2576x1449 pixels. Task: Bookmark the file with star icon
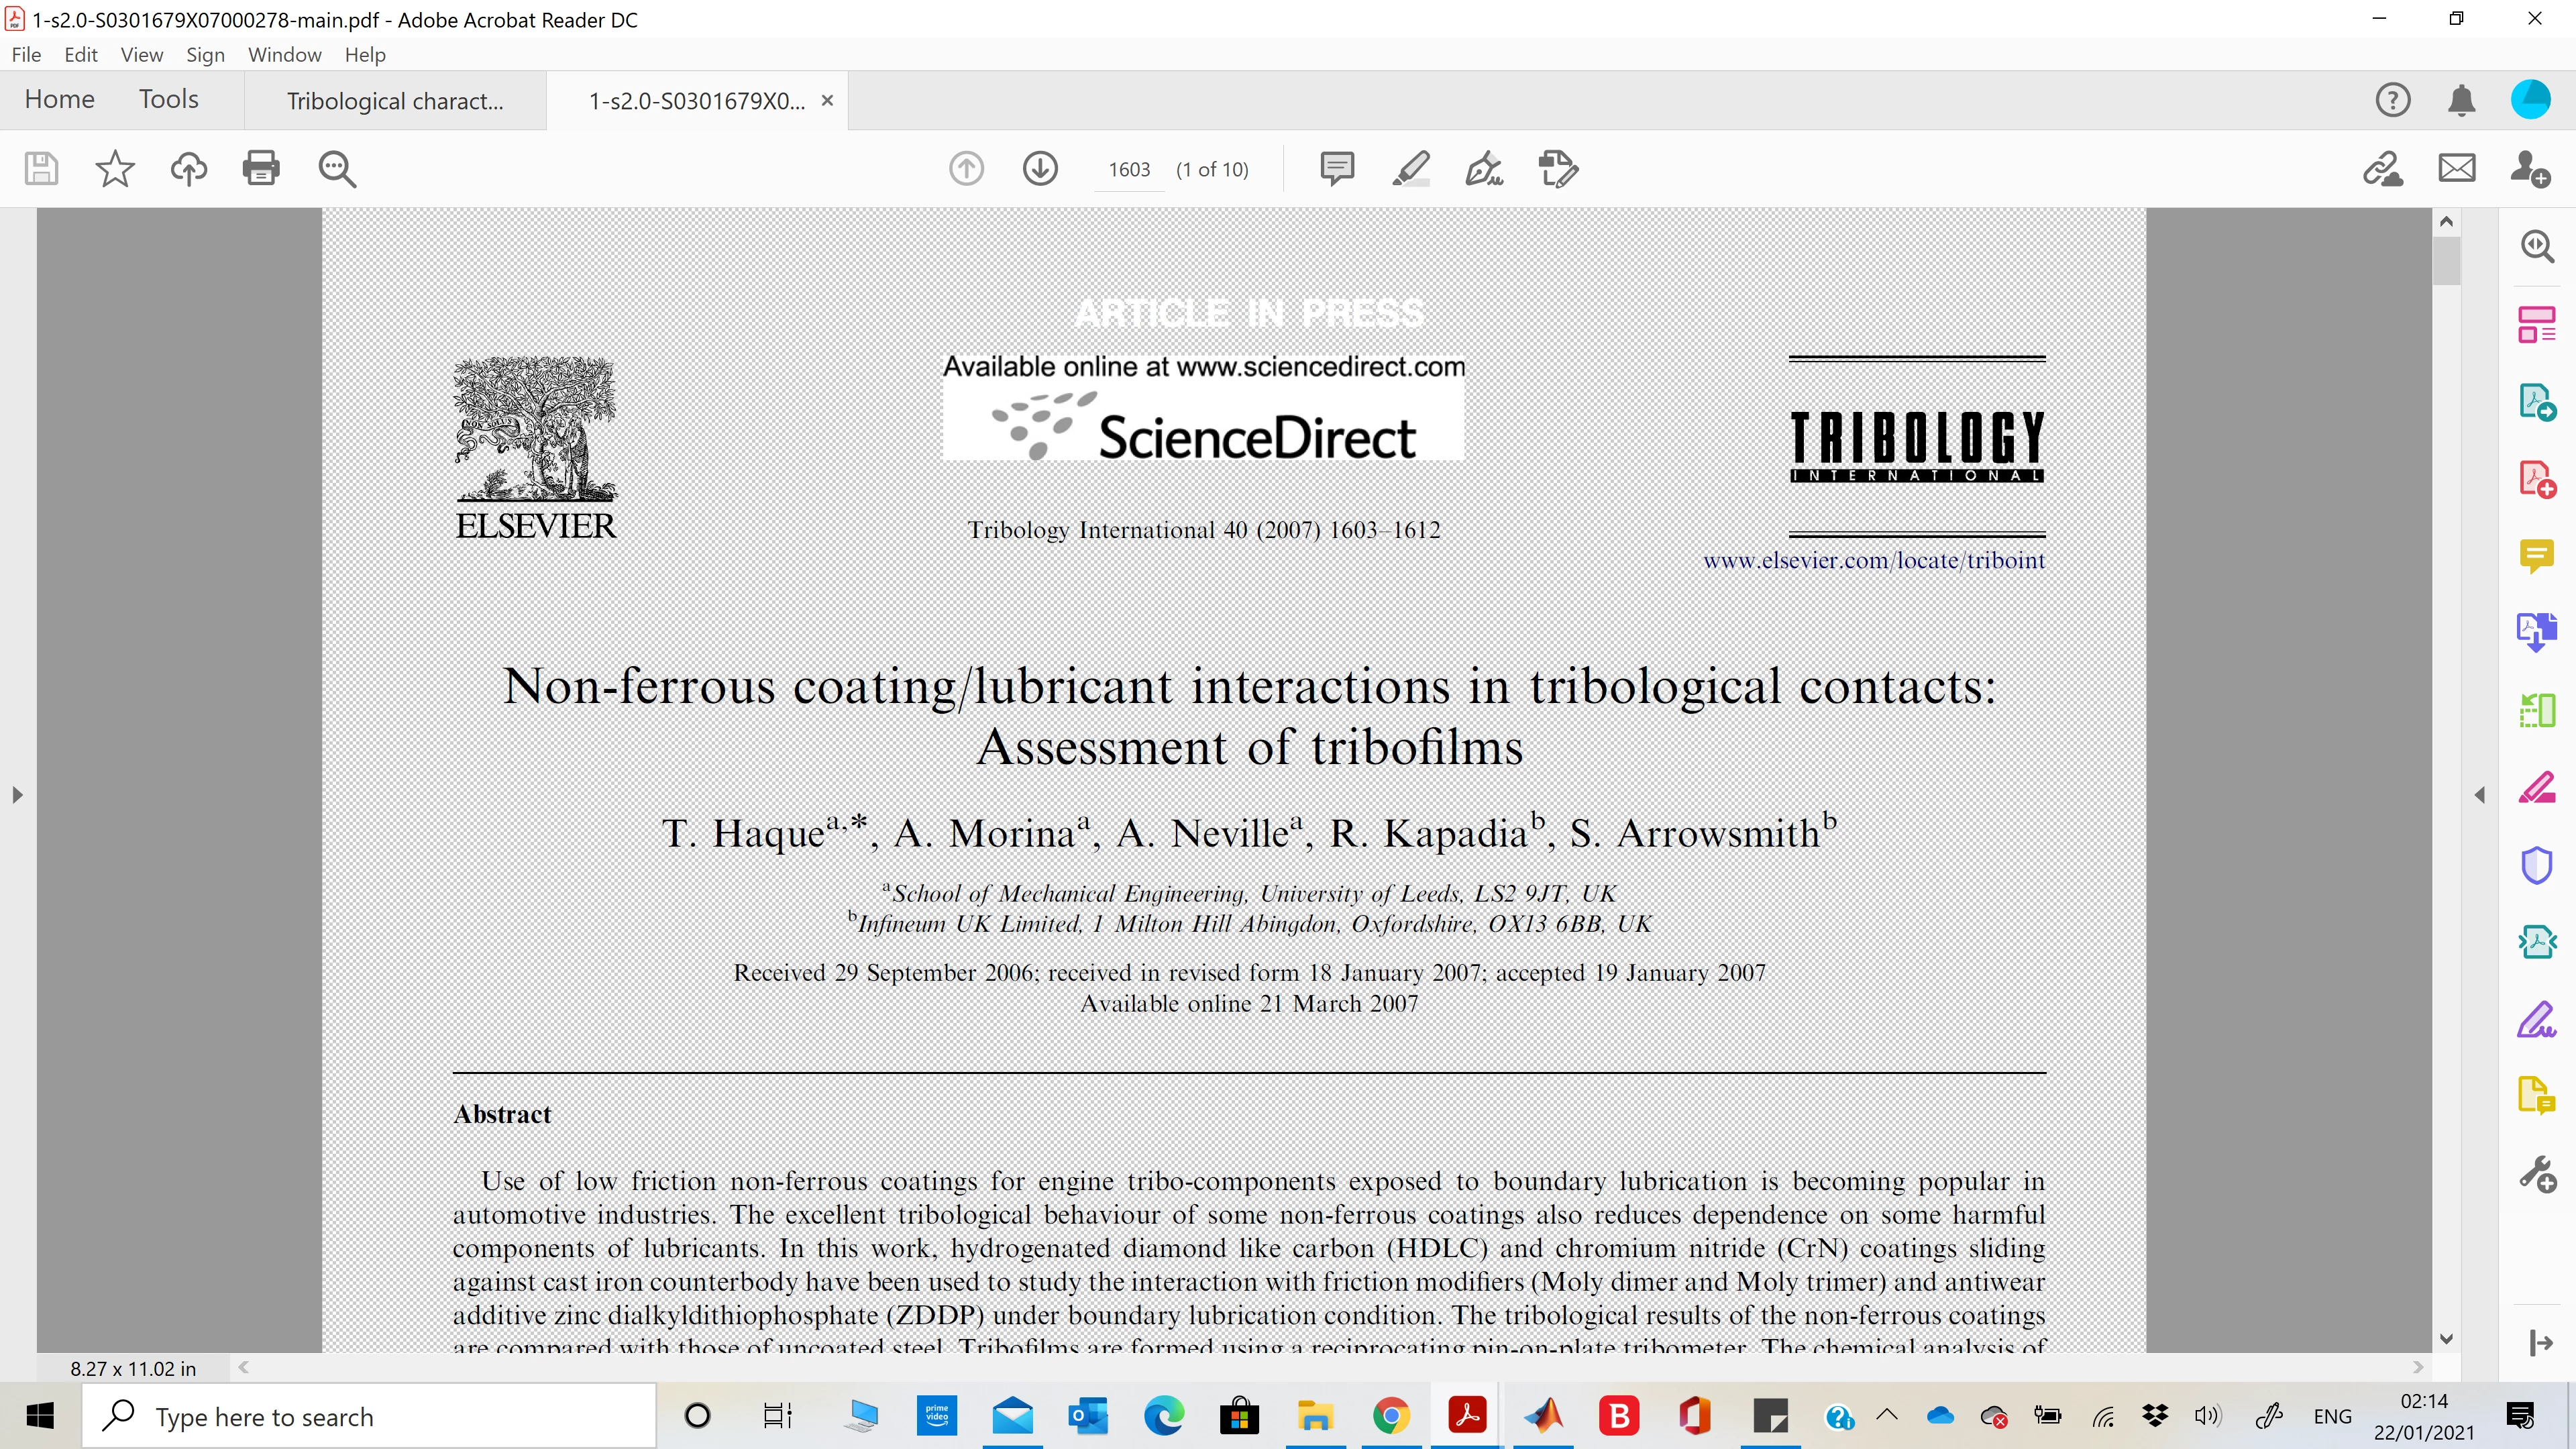115,168
